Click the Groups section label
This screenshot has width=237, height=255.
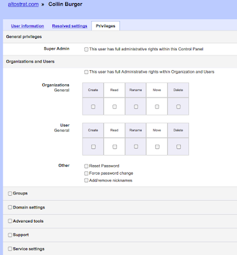20,193
